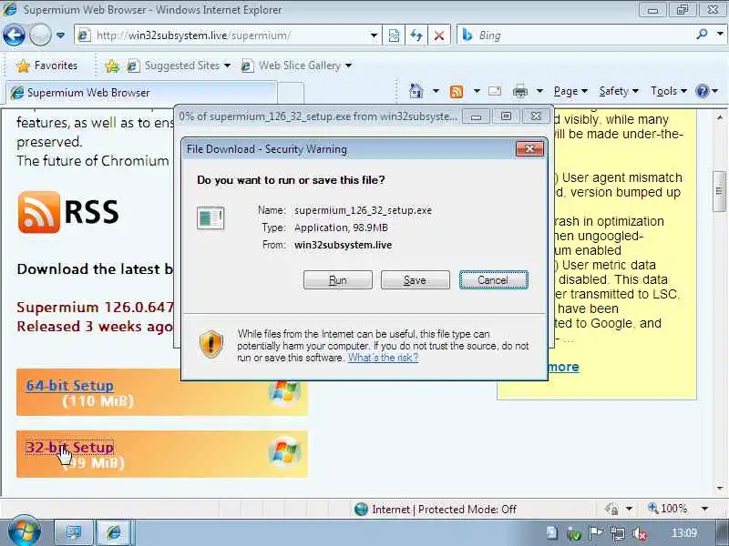
Task: Expand the Print dropdown arrow
Action: 539,91
